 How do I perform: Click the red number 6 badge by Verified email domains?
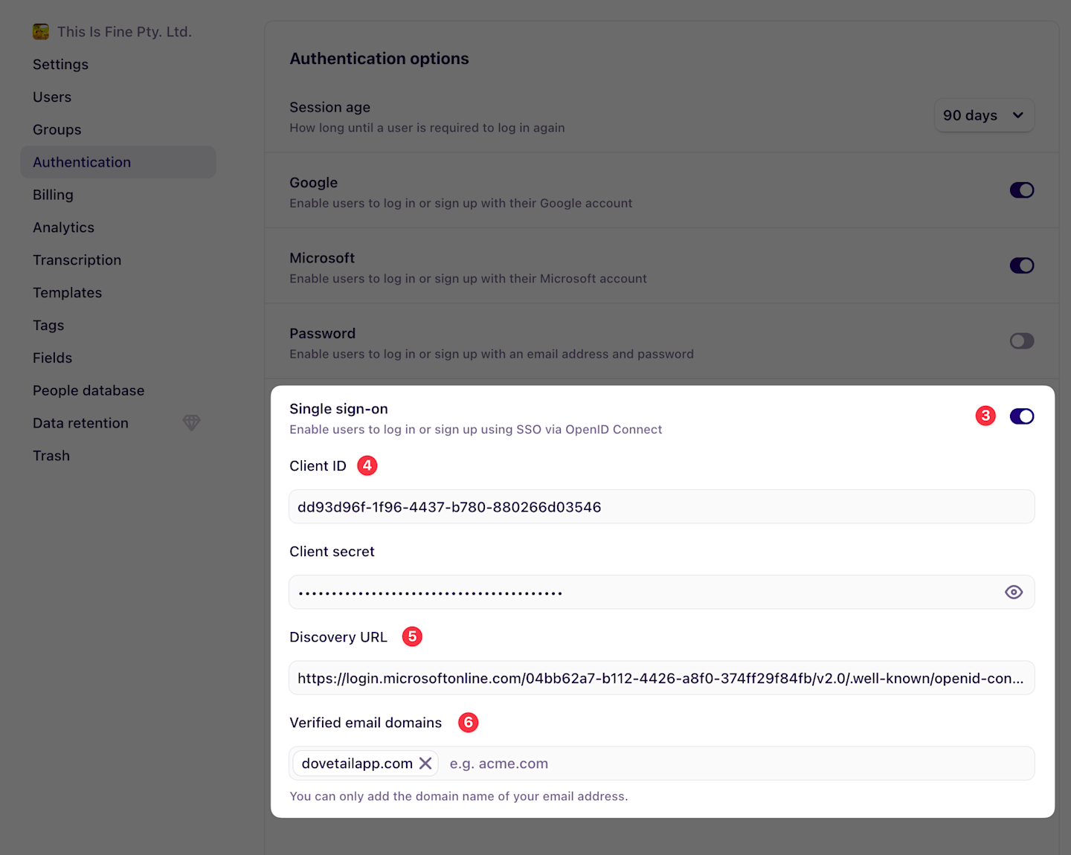[469, 722]
